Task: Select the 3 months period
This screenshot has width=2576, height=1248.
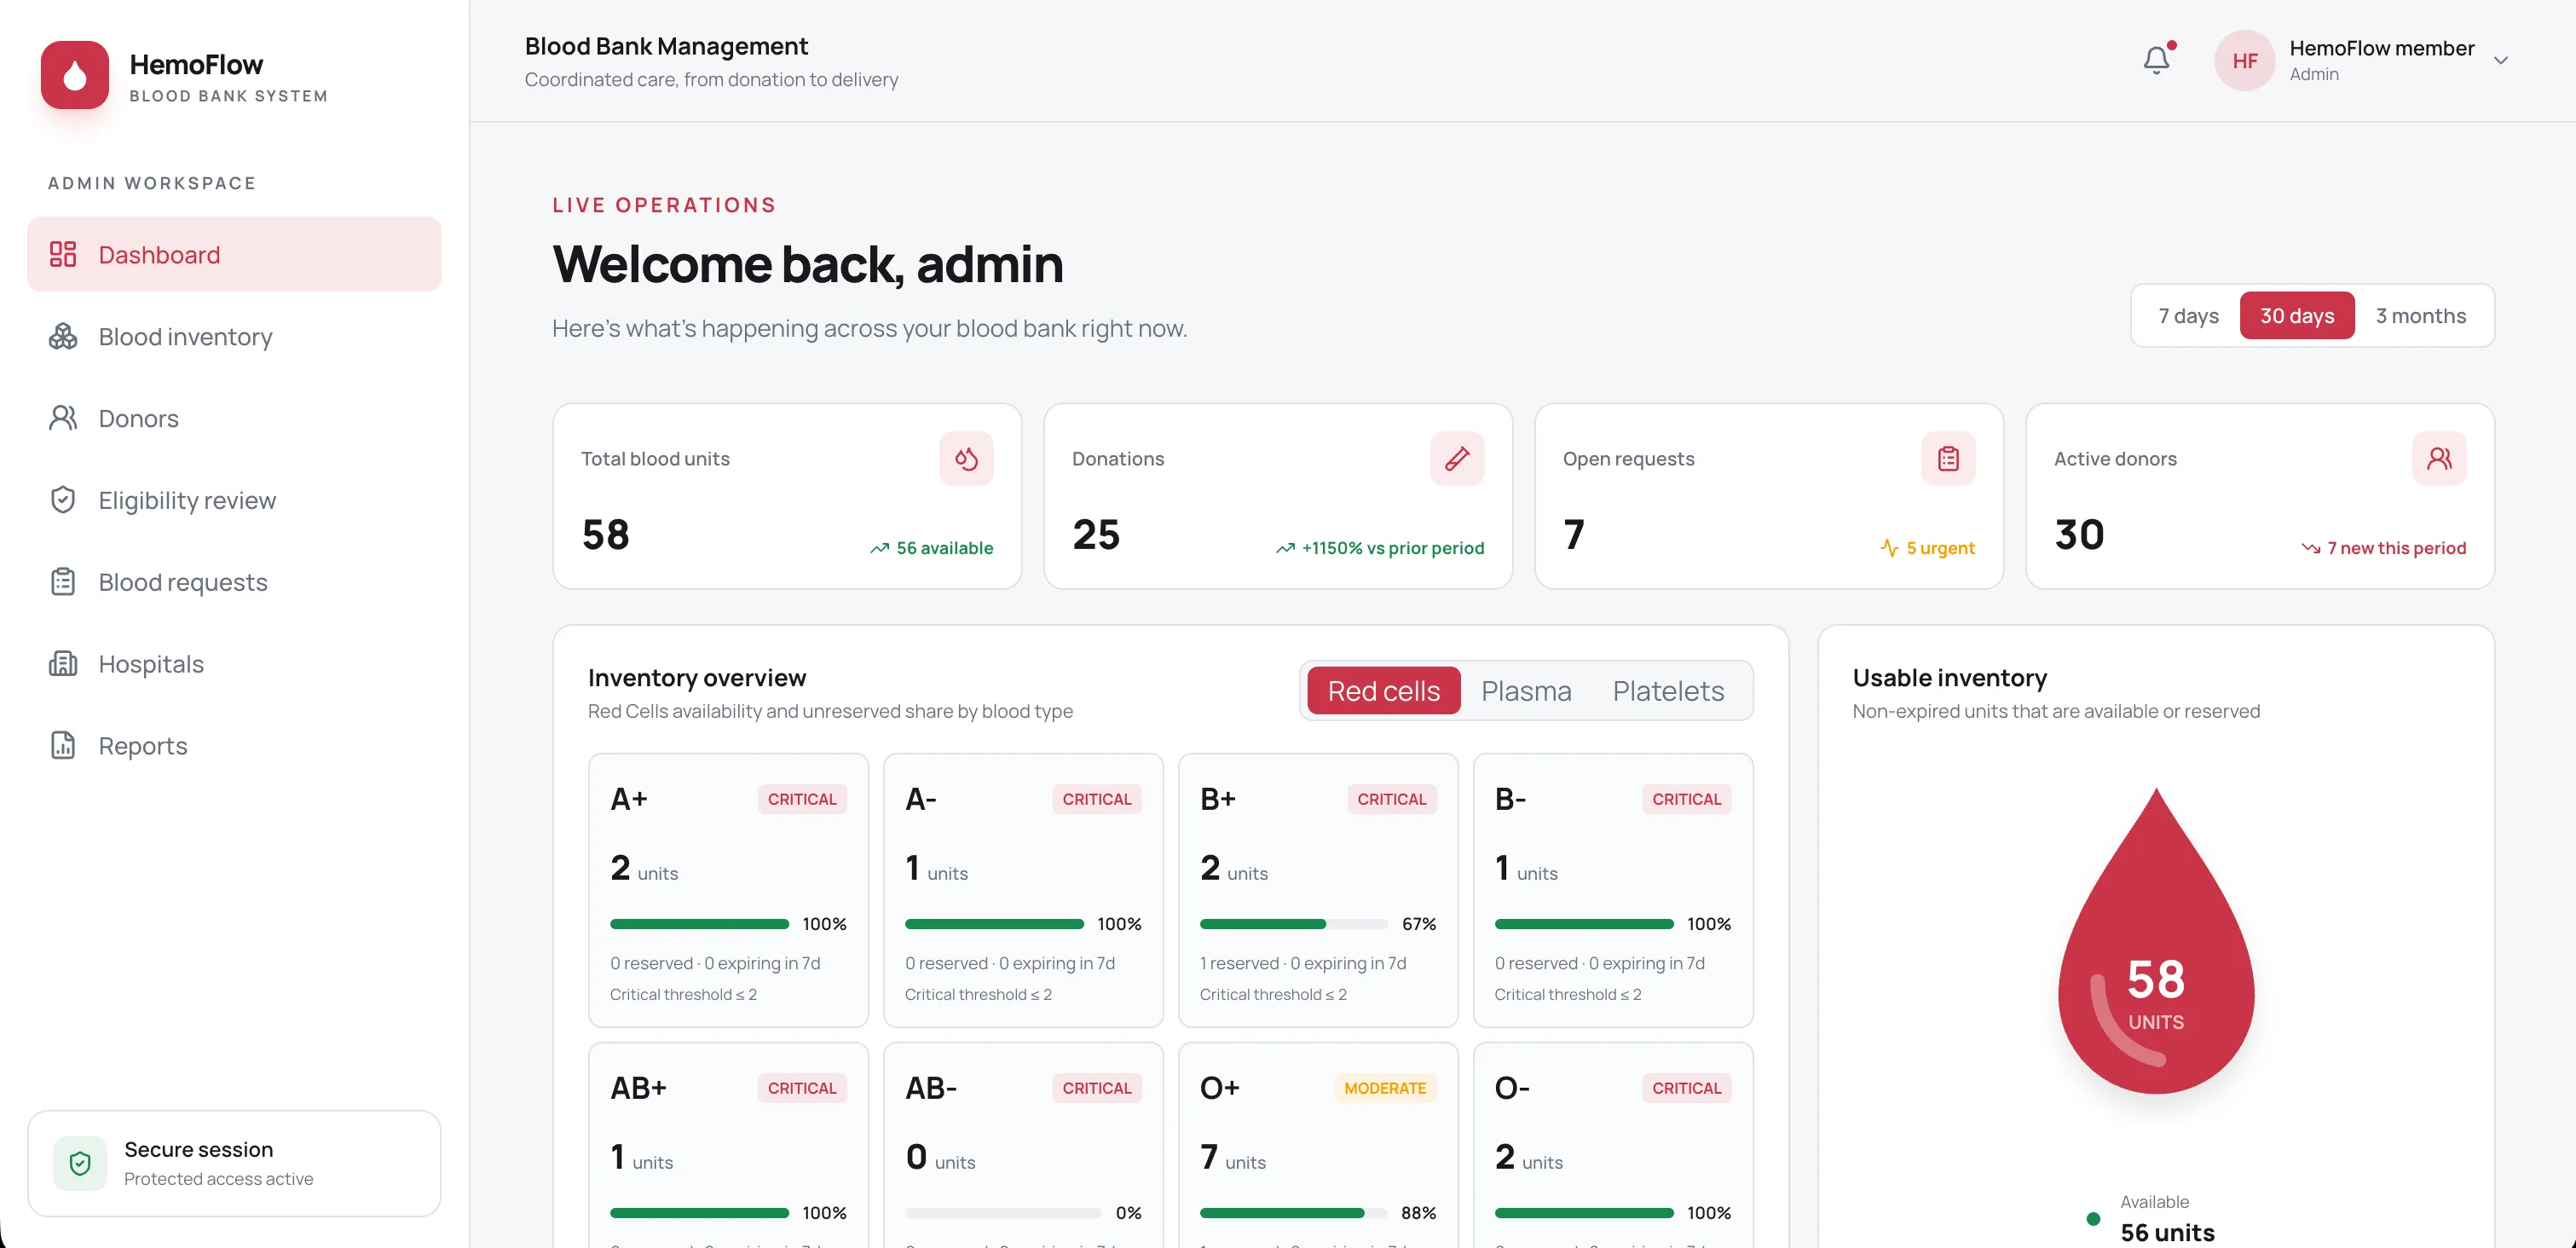Action: pos(2420,316)
